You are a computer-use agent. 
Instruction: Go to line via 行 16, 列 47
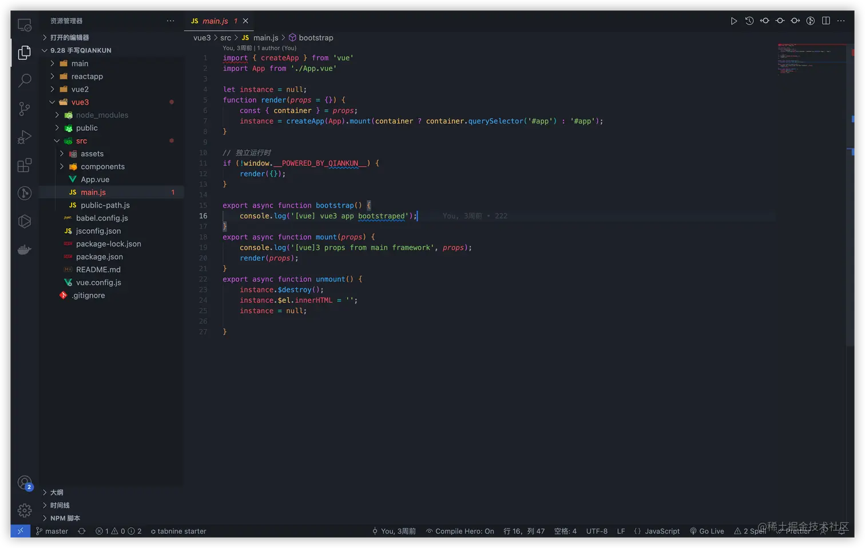click(x=524, y=531)
